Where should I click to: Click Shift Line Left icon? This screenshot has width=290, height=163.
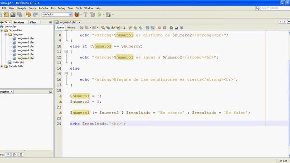[x=147, y=28]
